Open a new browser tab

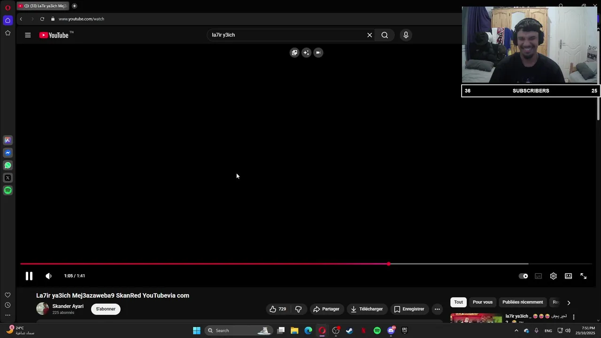coord(74,6)
